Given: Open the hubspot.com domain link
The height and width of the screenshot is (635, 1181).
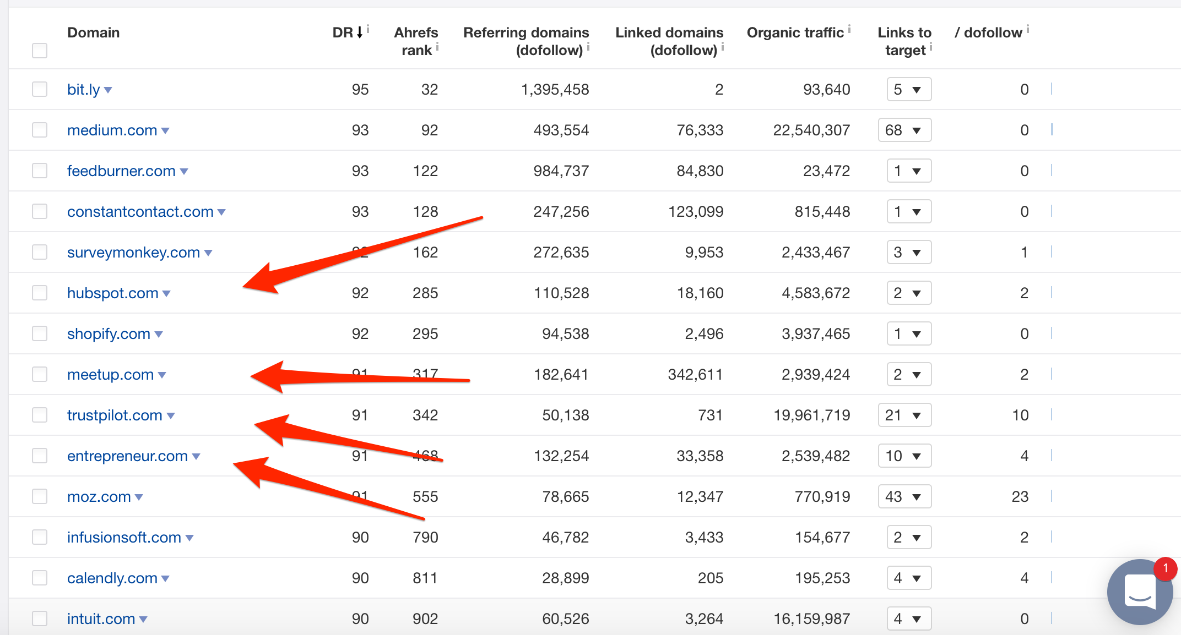Looking at the screenshot, I should tap(113, 293).
